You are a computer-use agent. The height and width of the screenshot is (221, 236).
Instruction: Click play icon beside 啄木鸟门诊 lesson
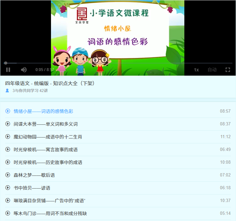click(8, 213)
